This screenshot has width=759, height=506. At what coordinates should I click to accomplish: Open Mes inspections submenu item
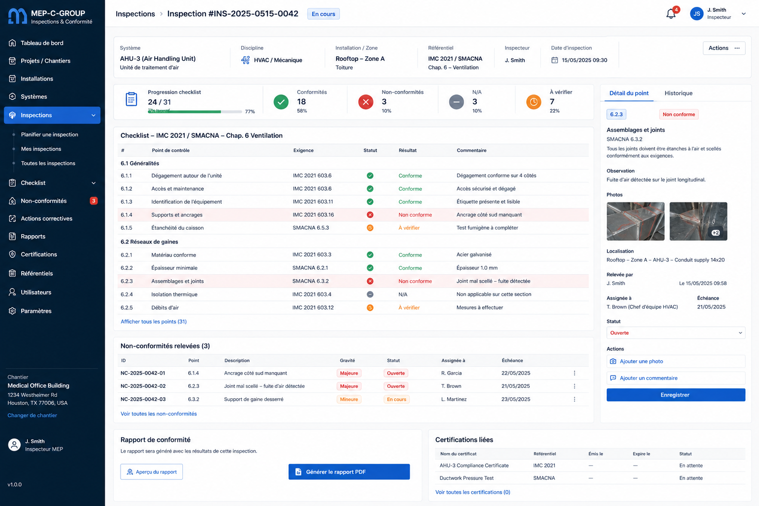[x=41, y=149]
